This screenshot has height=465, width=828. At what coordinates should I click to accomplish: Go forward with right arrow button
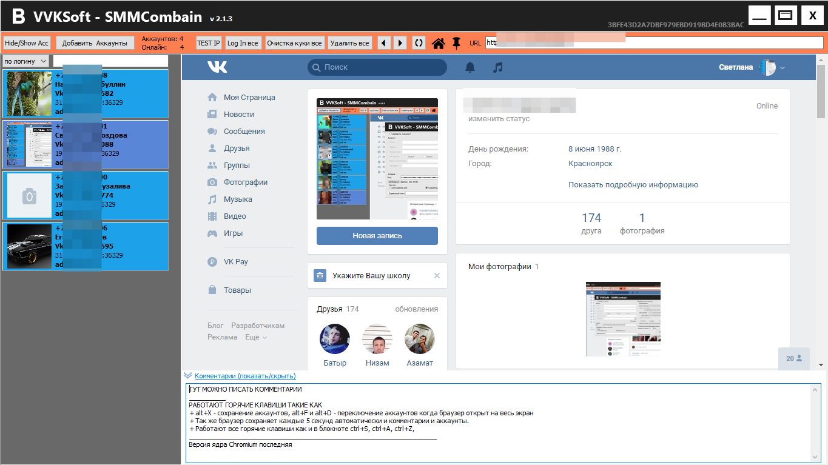[x=400, y=43]
